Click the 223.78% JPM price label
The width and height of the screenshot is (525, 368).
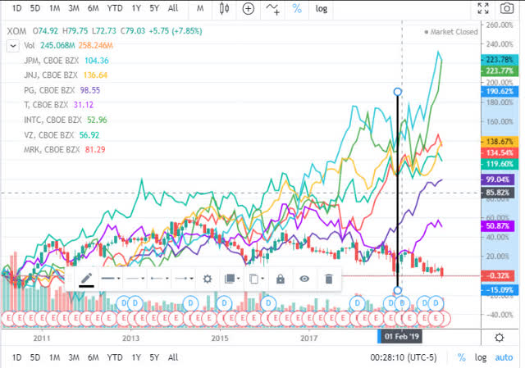500,60
